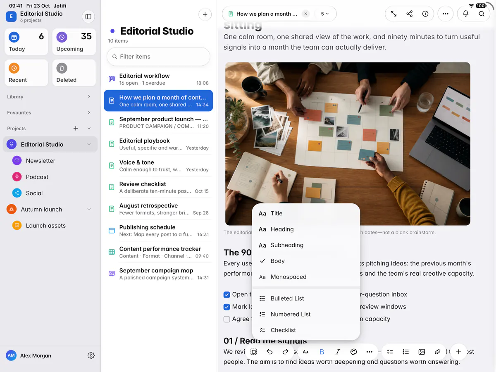This screenshot has width=496, height=372.
Task: Open September product launch note
Action: tap(158, 122)
